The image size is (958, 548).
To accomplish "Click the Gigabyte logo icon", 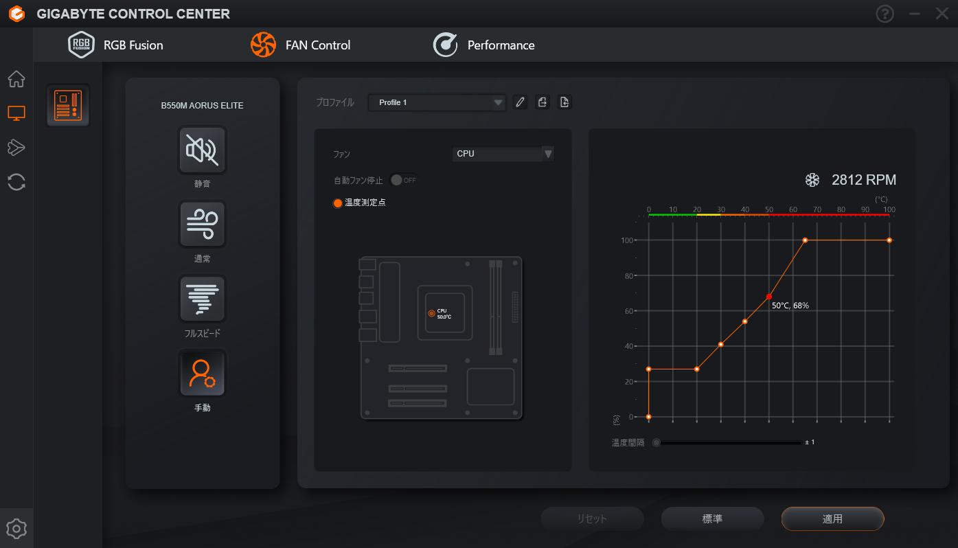I will tap(16, 13).
